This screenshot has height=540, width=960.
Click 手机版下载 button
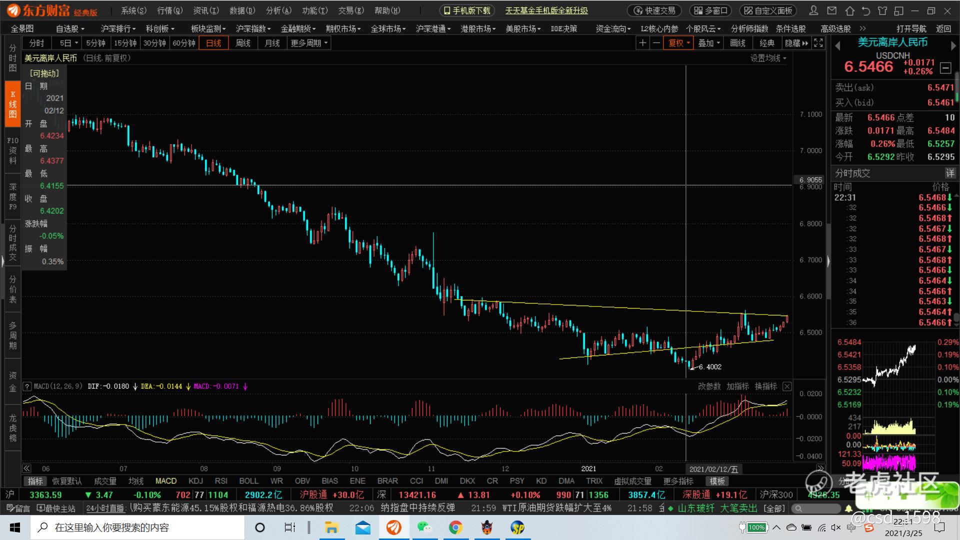click(467, 10)
